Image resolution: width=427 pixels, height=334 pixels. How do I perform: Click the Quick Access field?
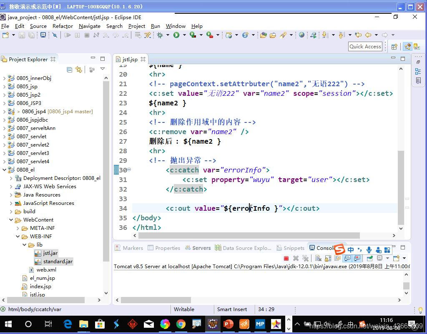[365, 47]
